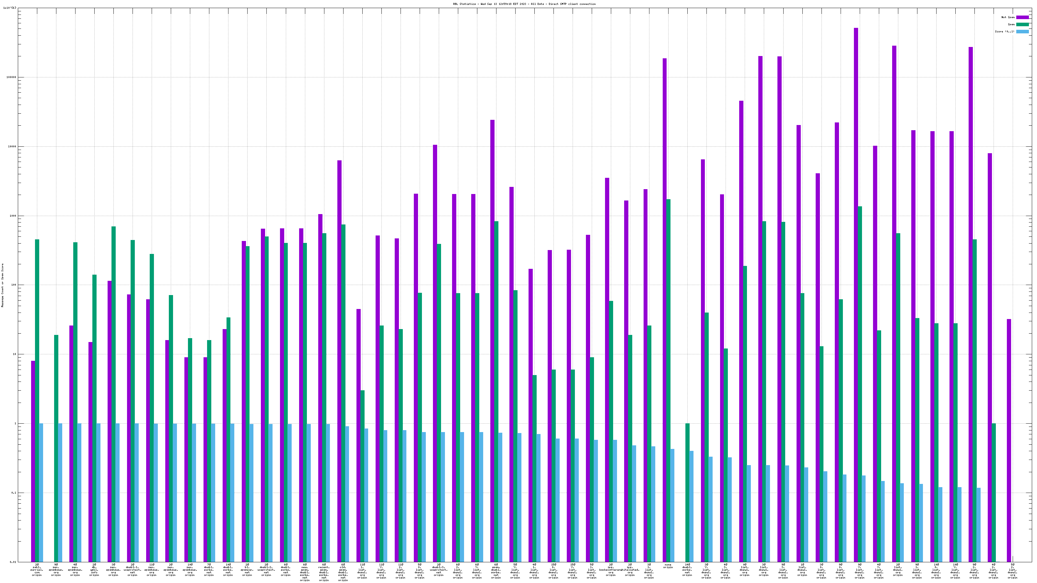Click the light blue Score legend swatch
This screenshot has width=1037, height=583.
[x=1022, y=31]
